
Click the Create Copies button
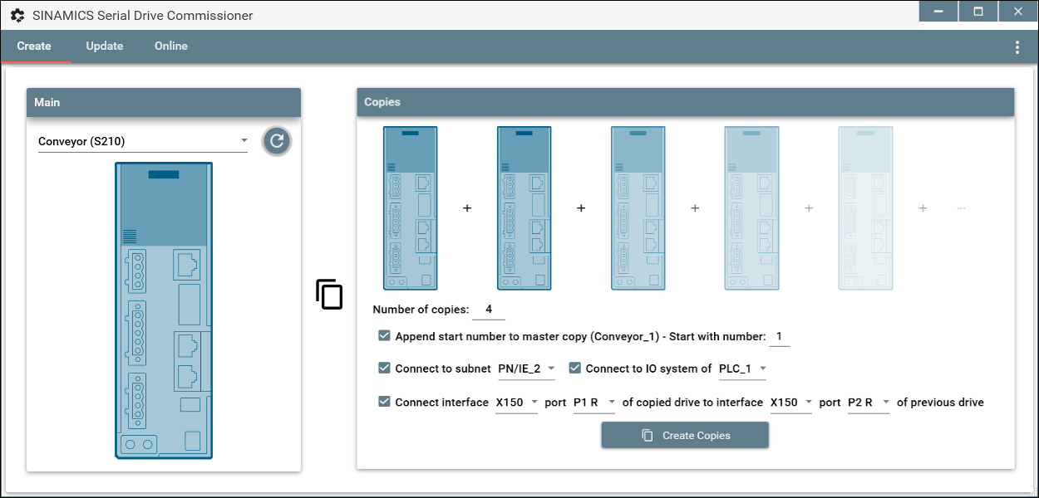point(685,435)
